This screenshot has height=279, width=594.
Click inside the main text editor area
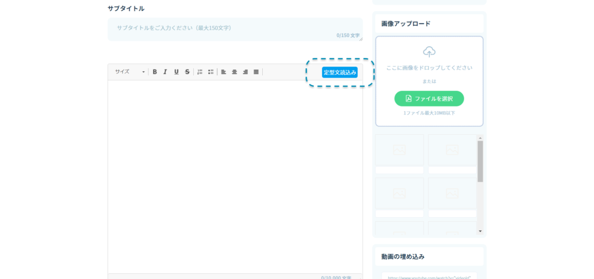coord(235,174)
